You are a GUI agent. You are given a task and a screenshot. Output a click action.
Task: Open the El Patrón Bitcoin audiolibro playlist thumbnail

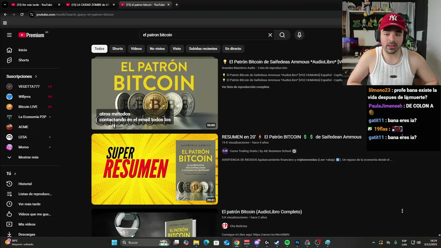(x=154, y=94)
